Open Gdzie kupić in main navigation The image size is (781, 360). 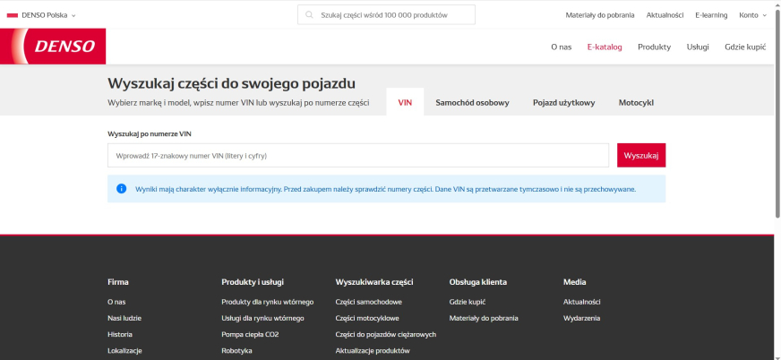click(x=744, y=47)
